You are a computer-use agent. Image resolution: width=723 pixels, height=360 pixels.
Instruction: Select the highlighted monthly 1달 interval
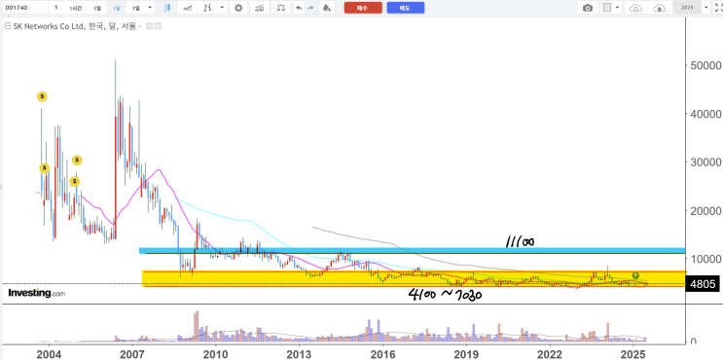[x=116, y=8]
